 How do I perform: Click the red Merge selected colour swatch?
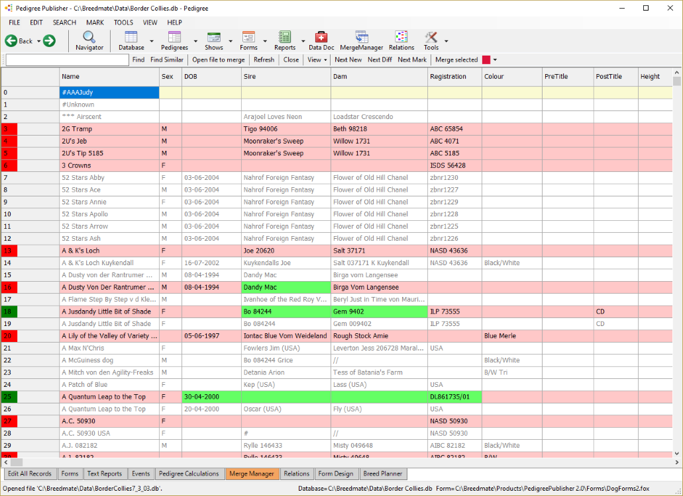pyautogui.click(x=486, y=60)
